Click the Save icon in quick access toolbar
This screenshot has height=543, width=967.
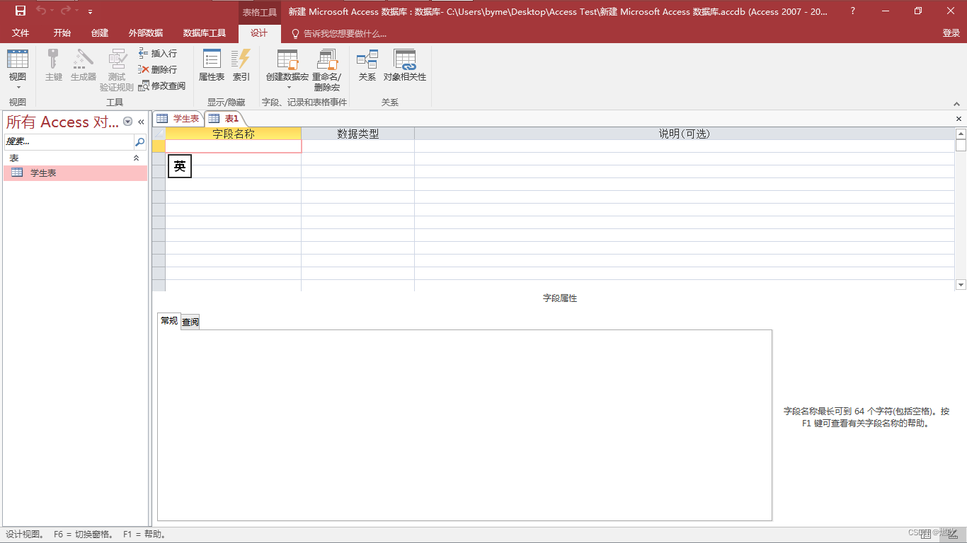click(20, 11)
